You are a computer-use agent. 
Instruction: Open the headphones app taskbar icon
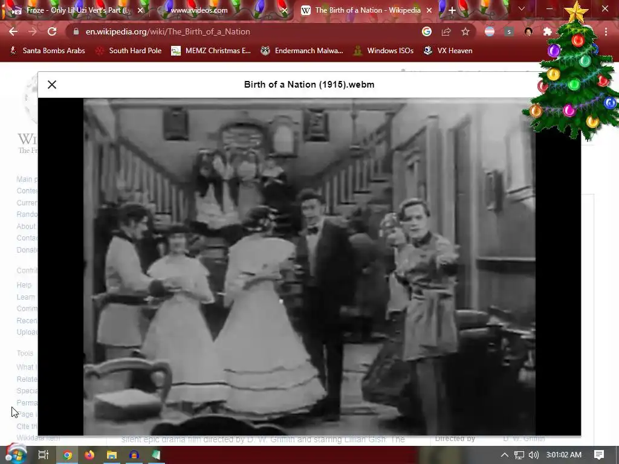point(134,455)
